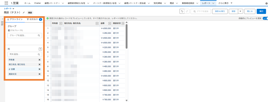
Task: Click the undo arrow button
Action: pyautogui.click(x=182, y=11)
